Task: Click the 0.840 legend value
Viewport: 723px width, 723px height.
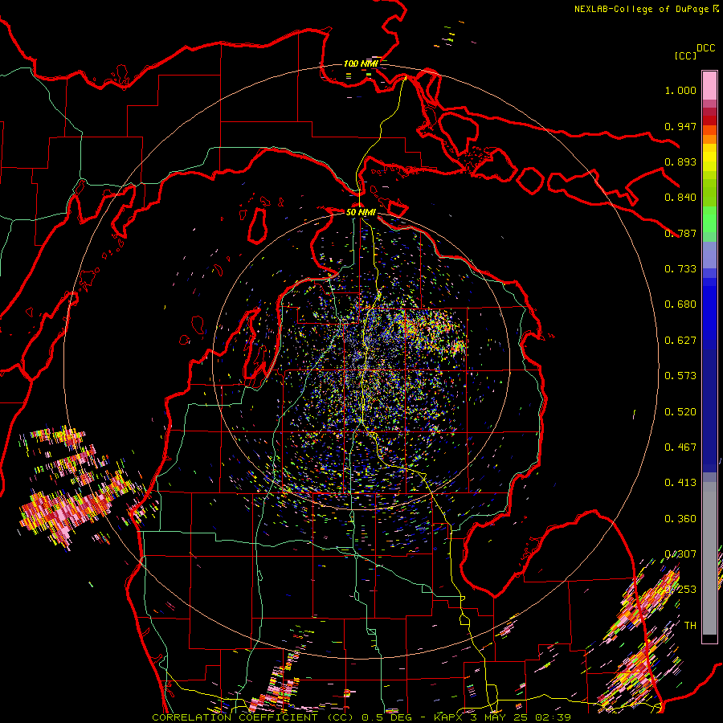Action: [x=680, y=198]
